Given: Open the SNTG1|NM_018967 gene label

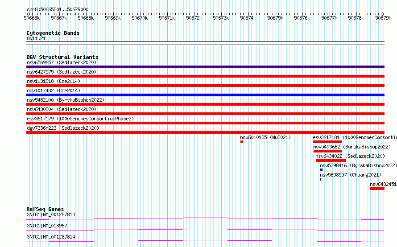Looking at the screenshot, I should (x=47, y=226).
